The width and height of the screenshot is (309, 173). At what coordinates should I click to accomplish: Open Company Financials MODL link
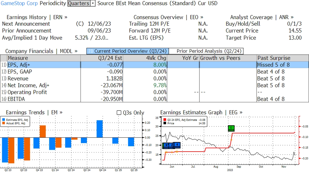click(41, 51)
